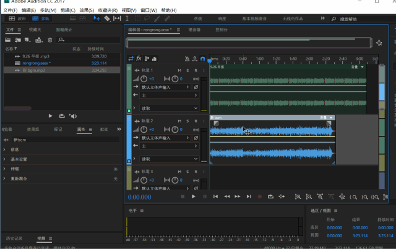Viewport: 396px width, 249px height.
Task: Open the Help menu
Action: pyautogui.click(x=169, y=11)
